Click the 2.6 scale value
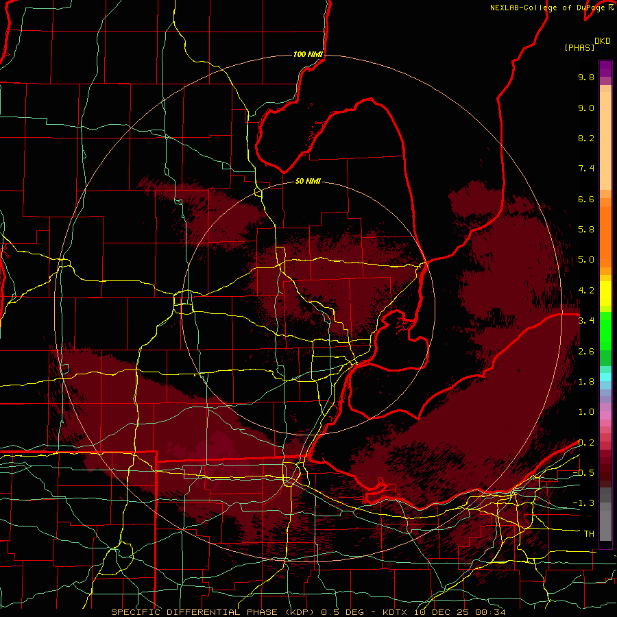Screen dimensions: 617x617 click(586, 352)
